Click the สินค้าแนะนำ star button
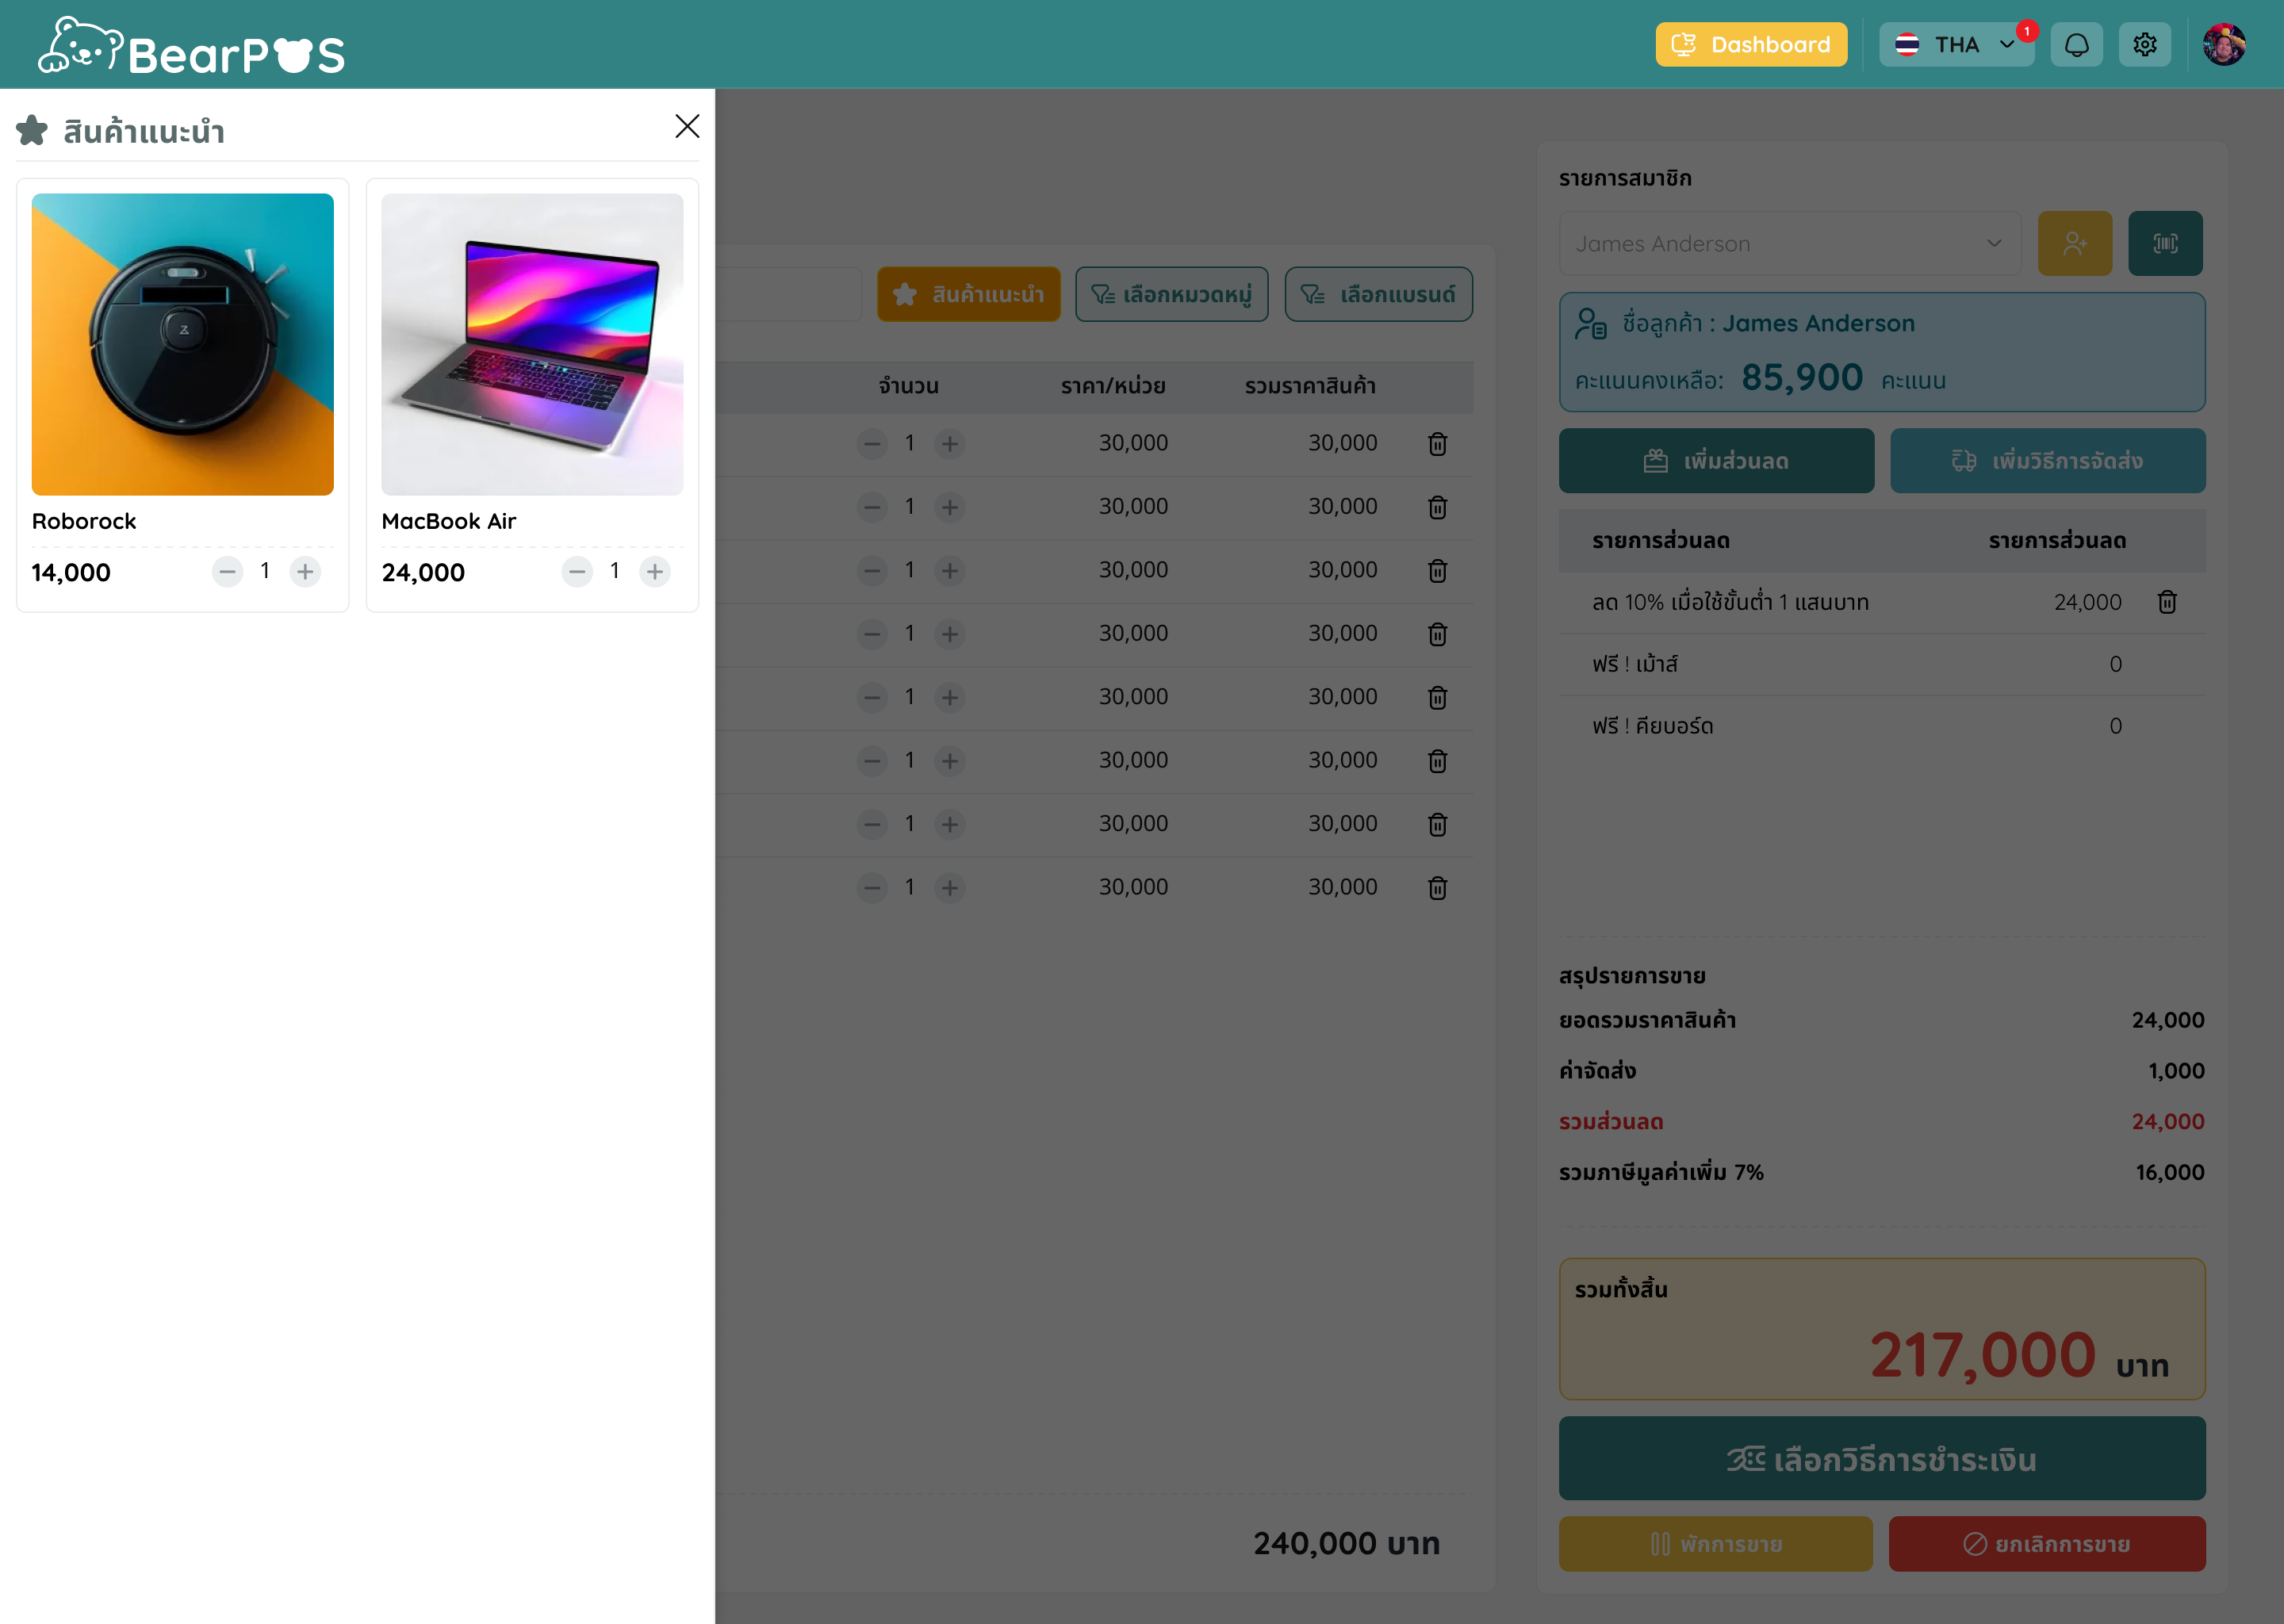Viewport: 2284px width, 1624px height. 968,294
